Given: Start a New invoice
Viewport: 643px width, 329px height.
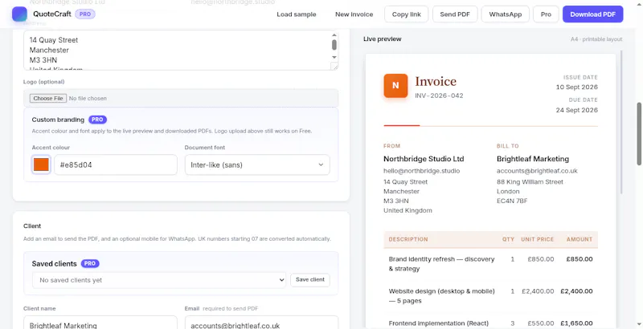Looking at the screenshot, I should (x=354, y=14).
